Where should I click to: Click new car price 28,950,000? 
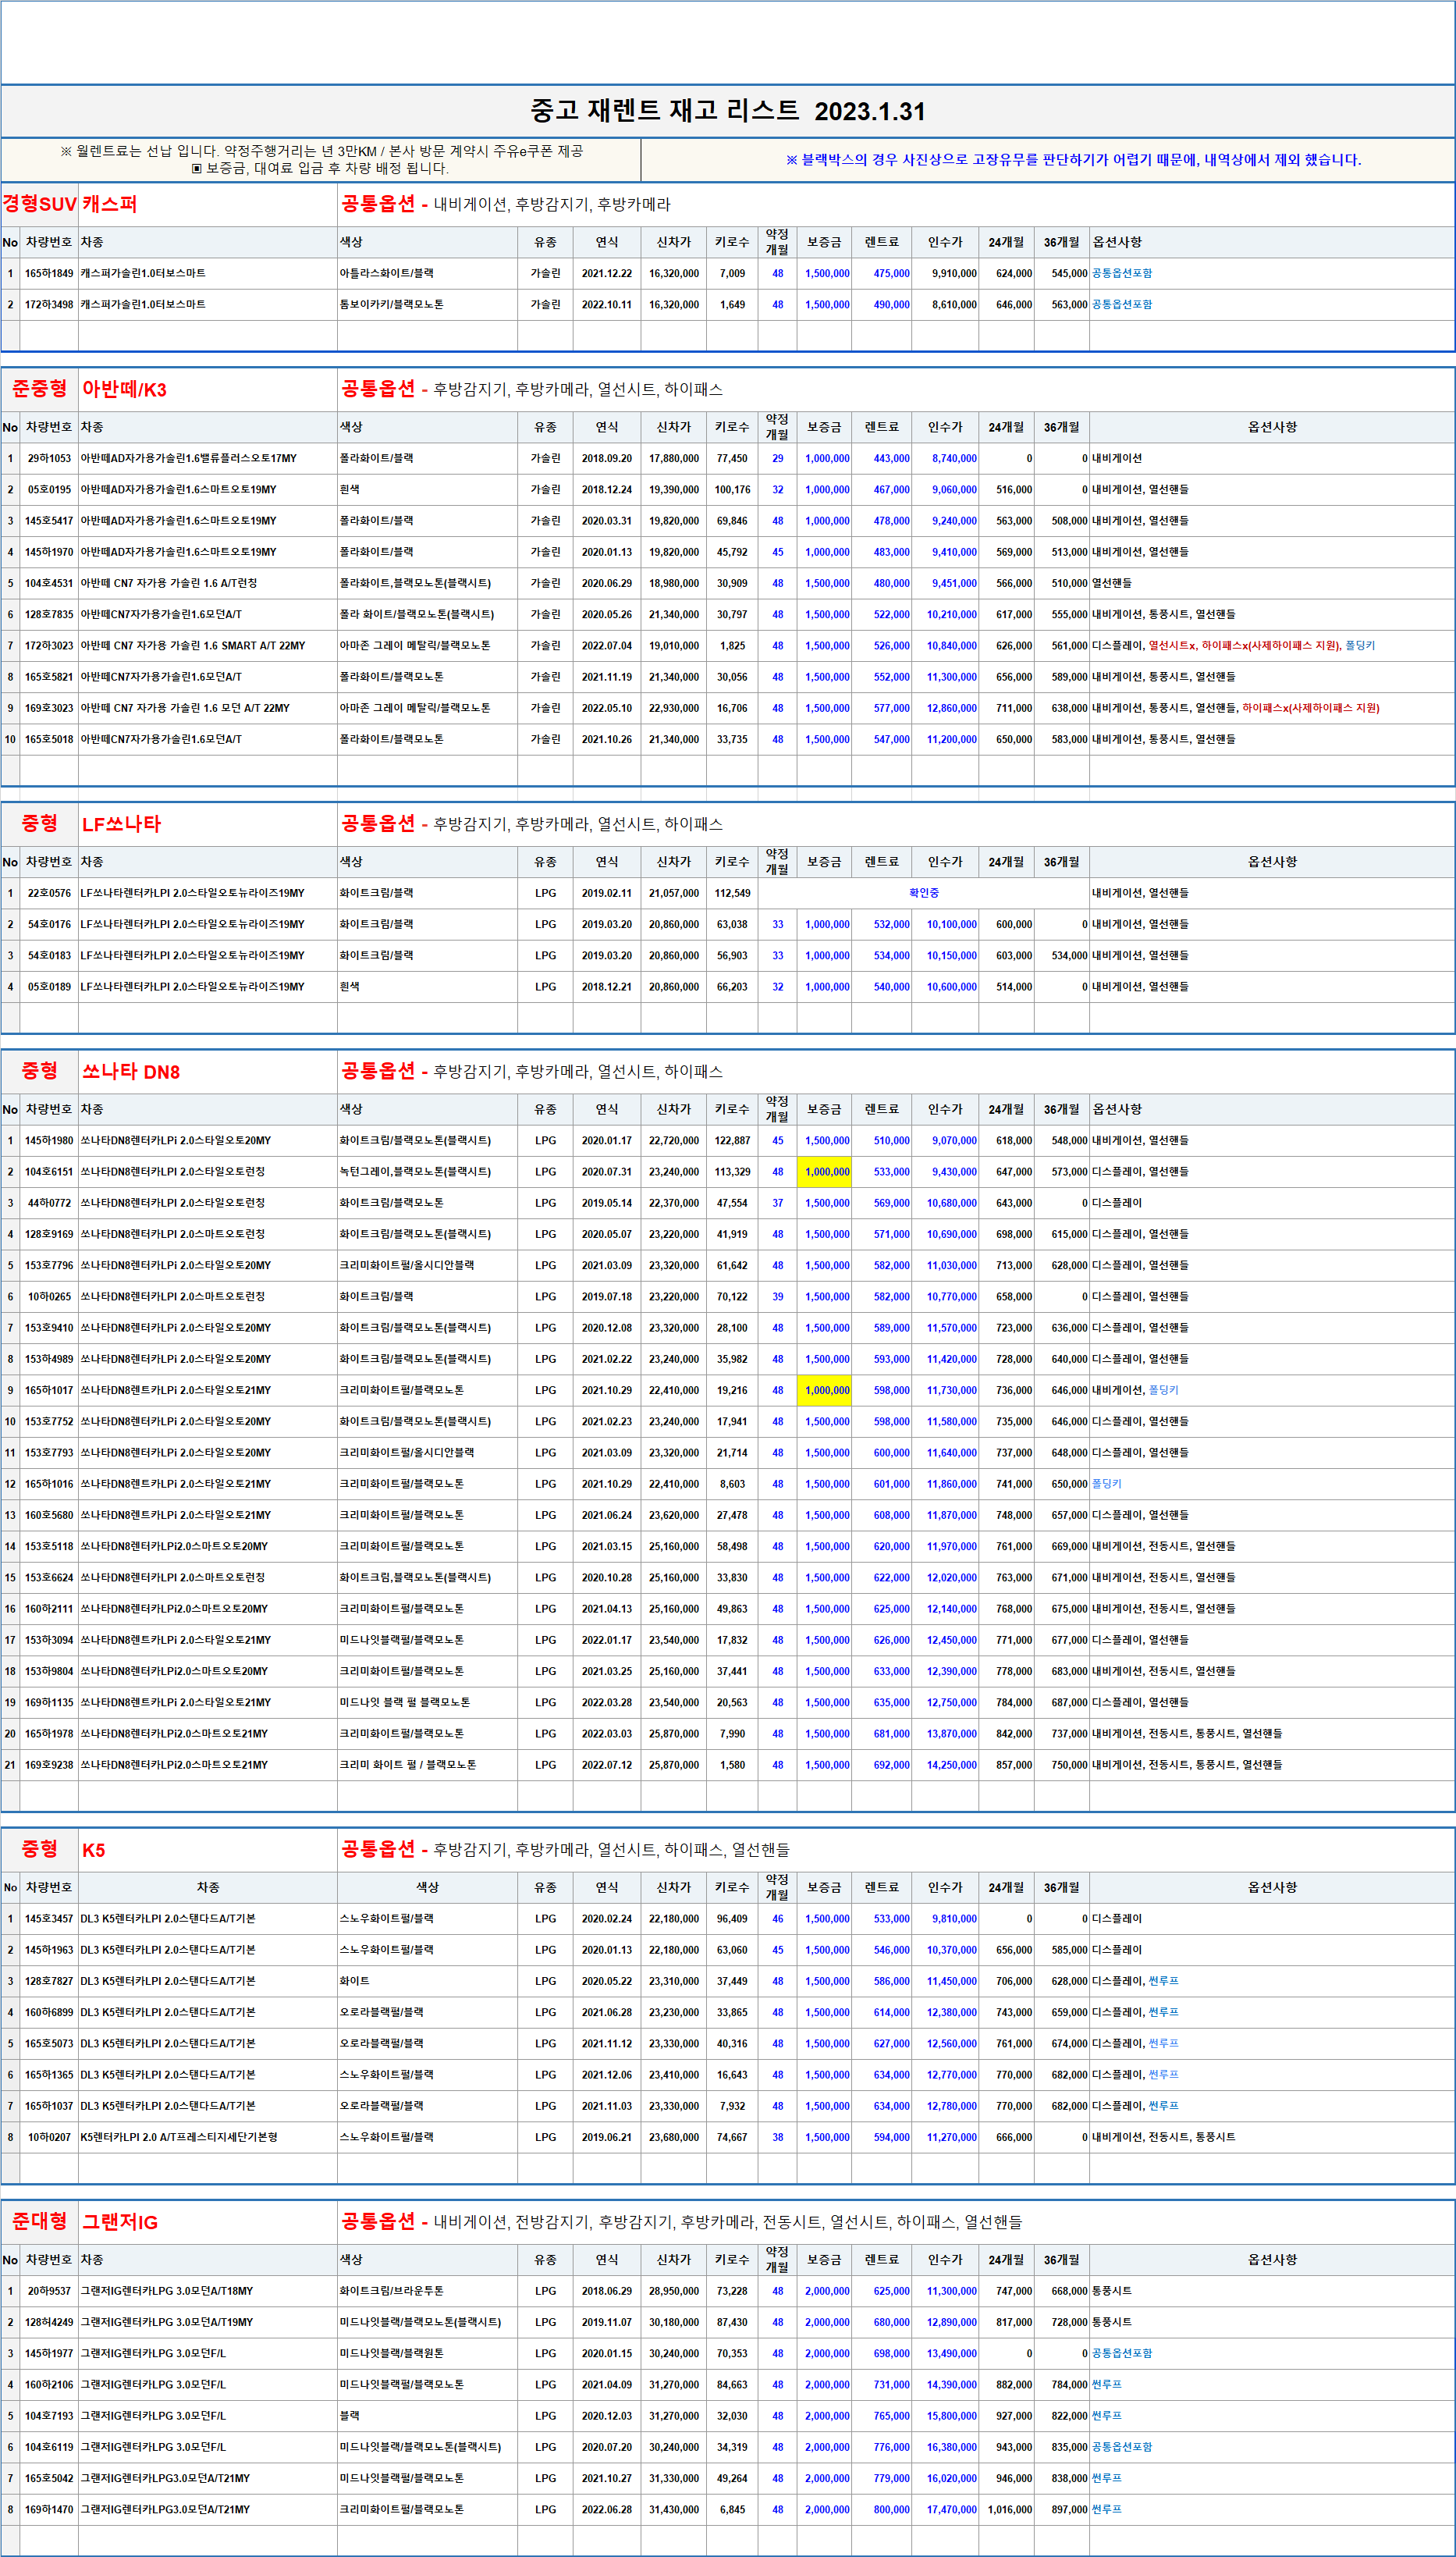tap(674, 2291)
